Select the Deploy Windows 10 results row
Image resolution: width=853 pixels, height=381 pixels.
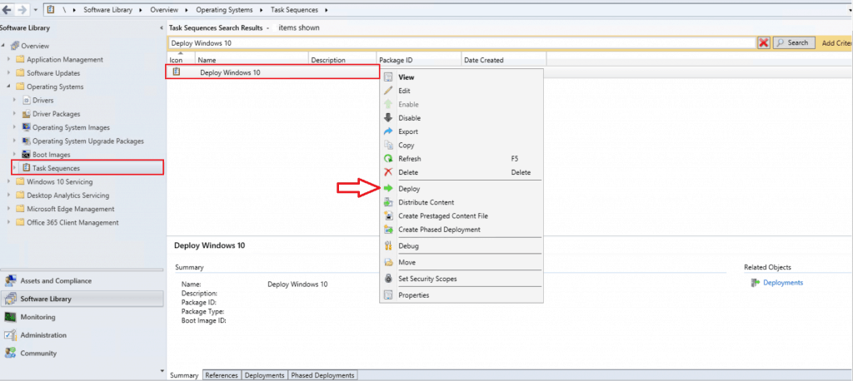point(272,72)
